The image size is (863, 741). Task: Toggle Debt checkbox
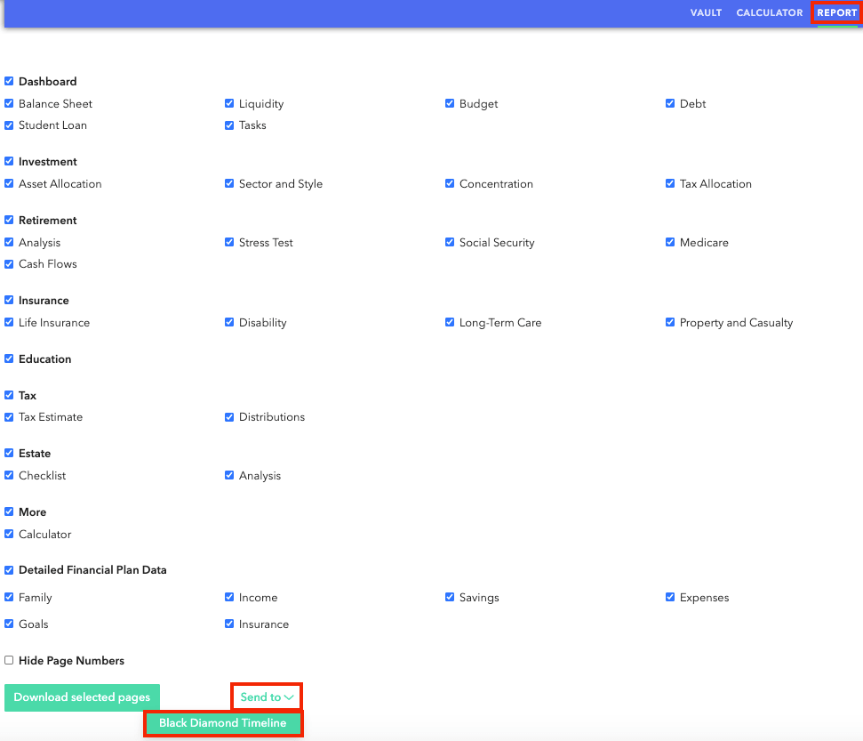click(670, 103)
